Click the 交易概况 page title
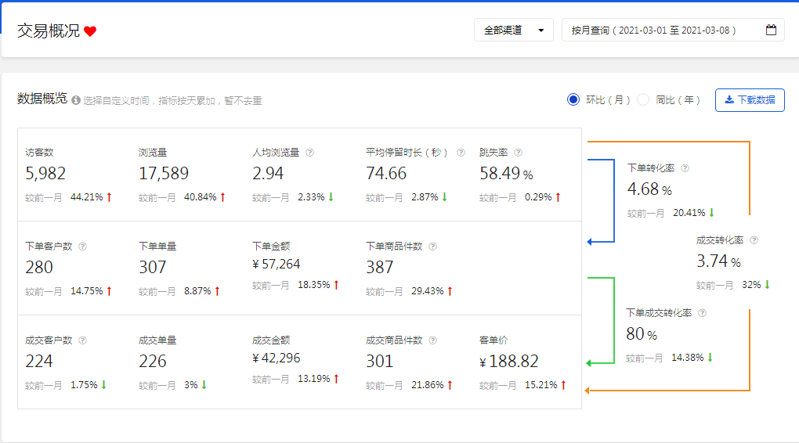The width and height of the screenshot is (799, 443). tap(49, 31)
